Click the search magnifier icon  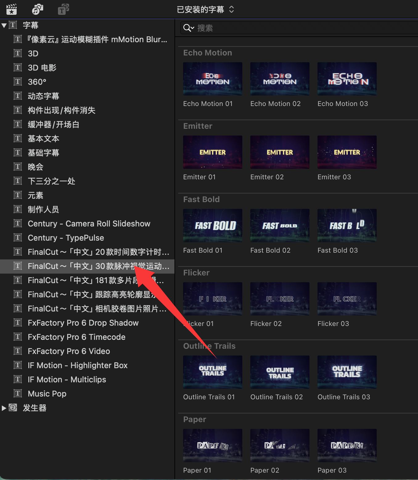[x=187, y=28]
